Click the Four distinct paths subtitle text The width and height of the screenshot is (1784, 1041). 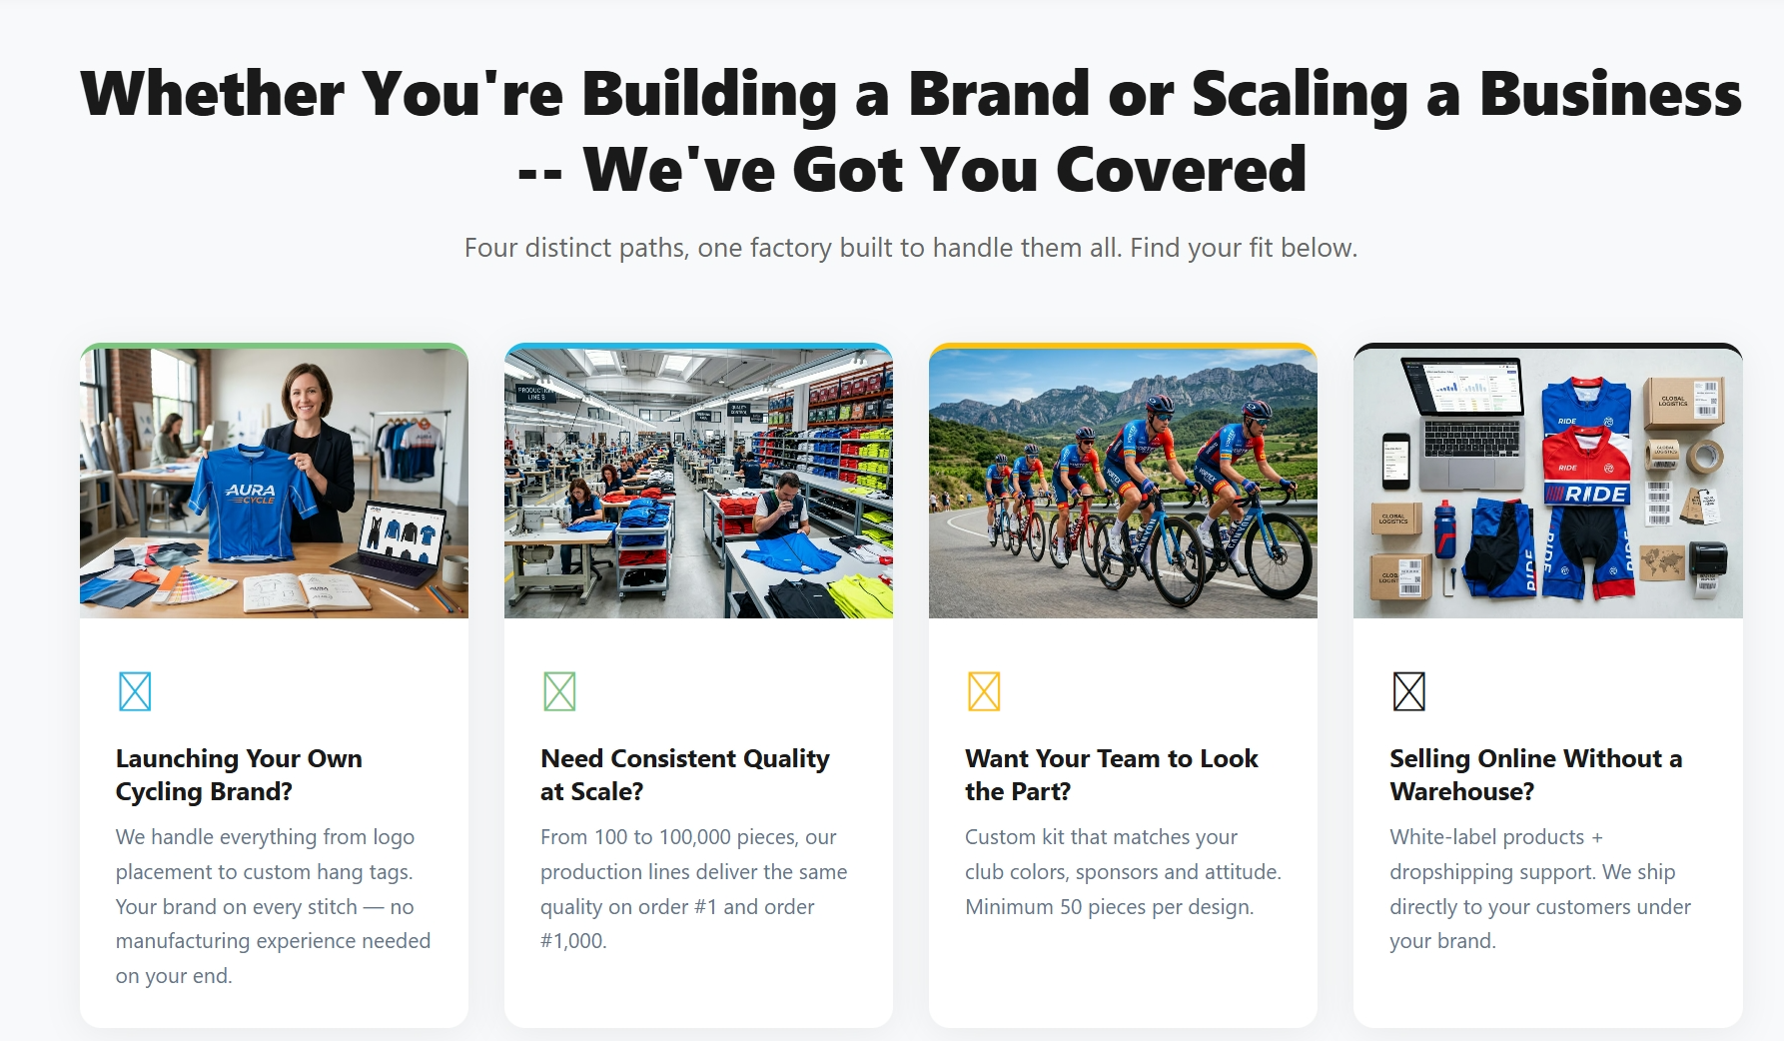pos(911,248)
